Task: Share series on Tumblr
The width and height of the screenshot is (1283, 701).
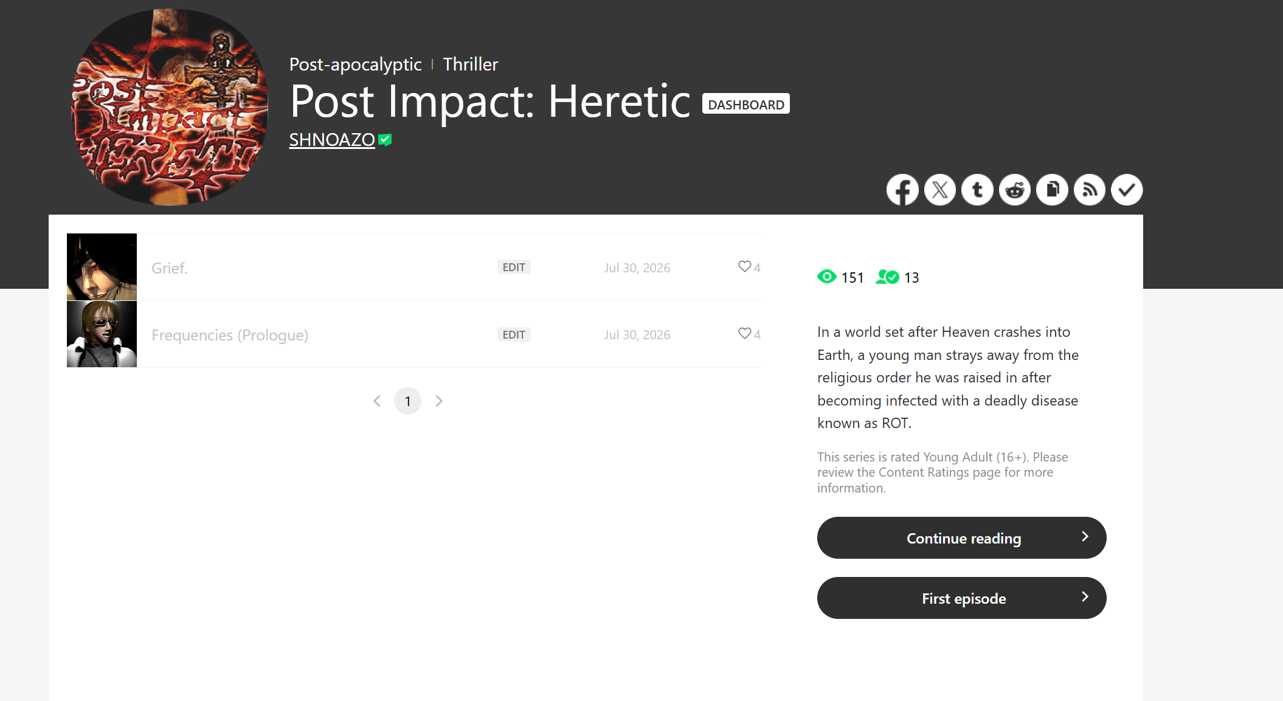Action: tap(977, 190)
